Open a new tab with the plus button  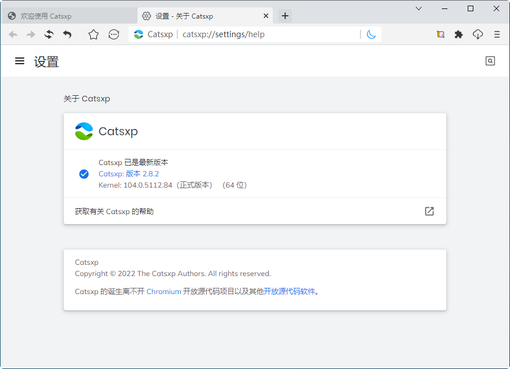pos(285,16)
